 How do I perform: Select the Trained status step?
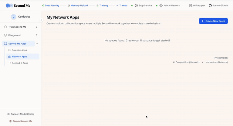122,5
